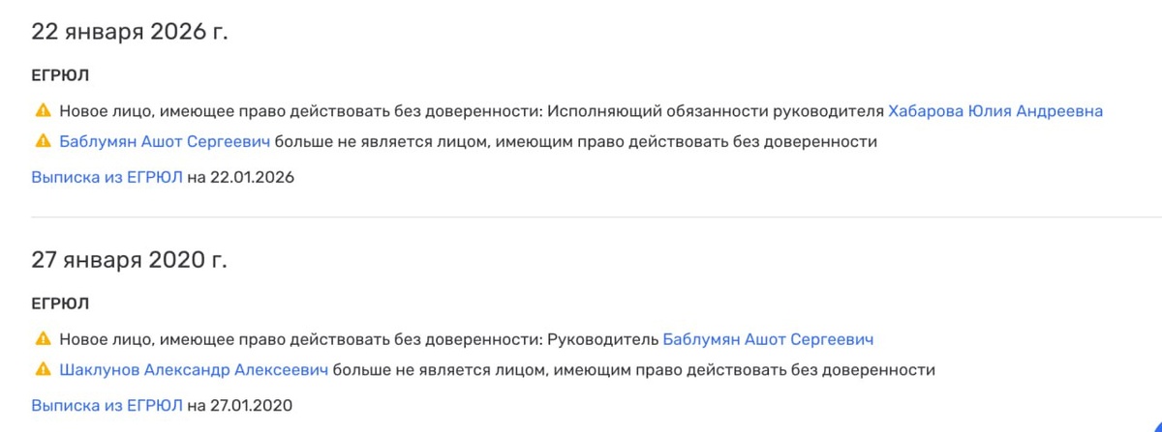Screen dimensions: 1162x432
Task: Click the warning icon beside Хабарова's appointment entry
Action: coord(43,111)
